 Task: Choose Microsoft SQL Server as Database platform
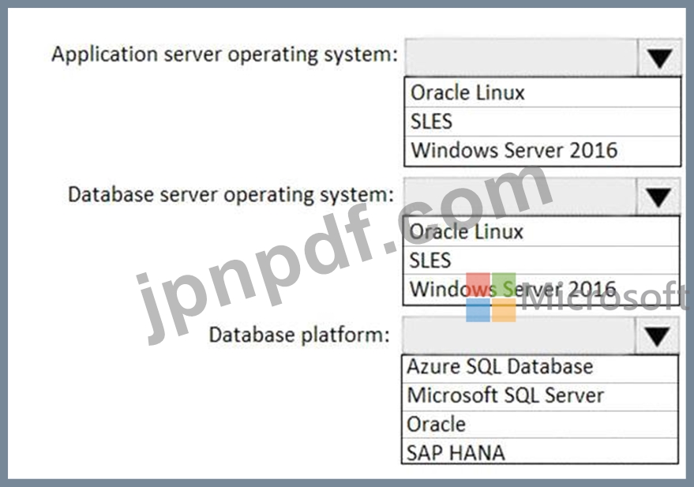point(540,396)
